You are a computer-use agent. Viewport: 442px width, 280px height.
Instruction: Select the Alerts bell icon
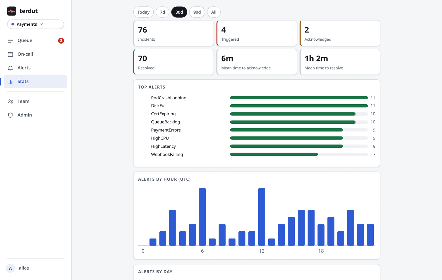[10, 68]
